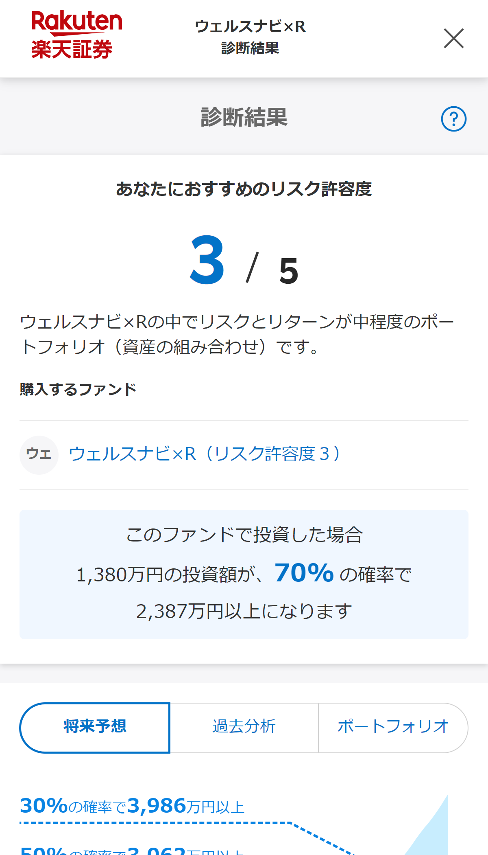Open the ウェルスナビ×R（リスク許容度3）fund link
The image size is (488, 855).
tap(205, 454)
